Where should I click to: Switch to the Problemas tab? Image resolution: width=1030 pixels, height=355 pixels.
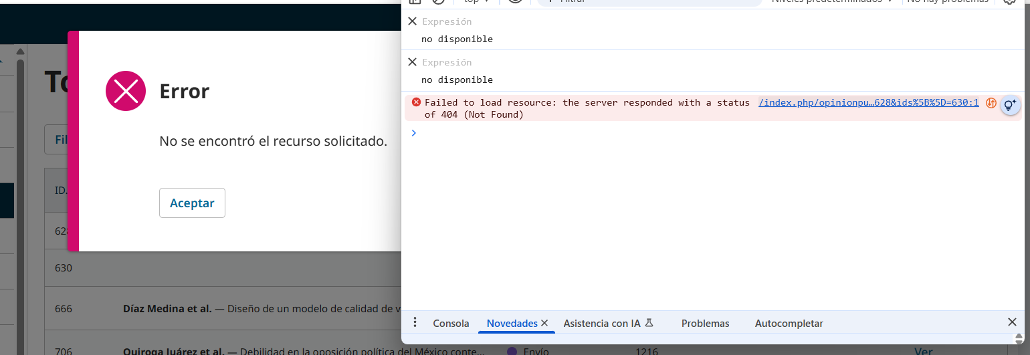tap(705, 324)
